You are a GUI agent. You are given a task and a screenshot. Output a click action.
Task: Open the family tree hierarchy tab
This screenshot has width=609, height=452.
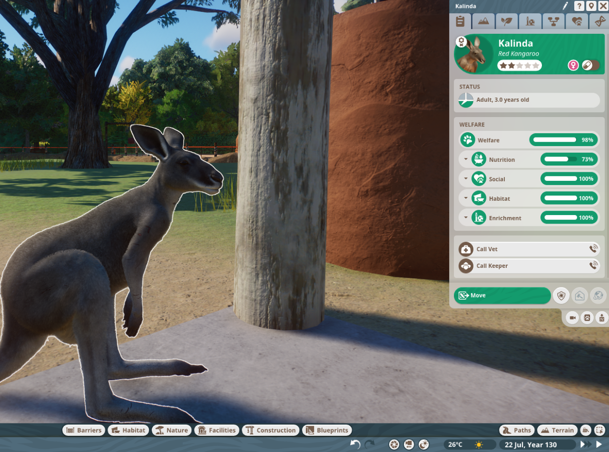[x=553, y=21]
